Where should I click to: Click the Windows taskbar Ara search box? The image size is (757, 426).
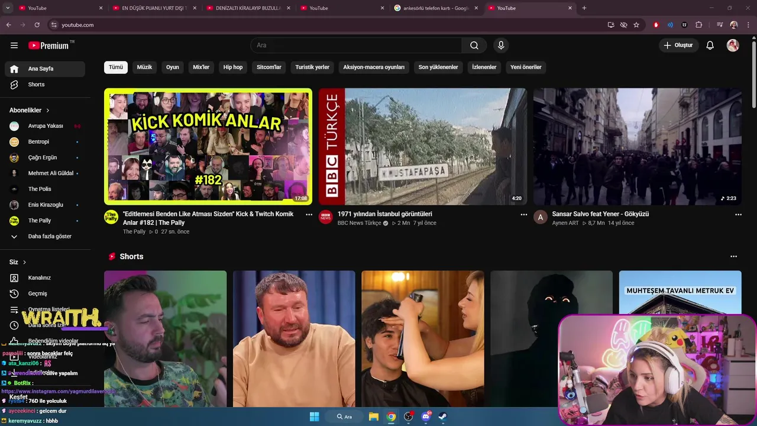[345, 417]
